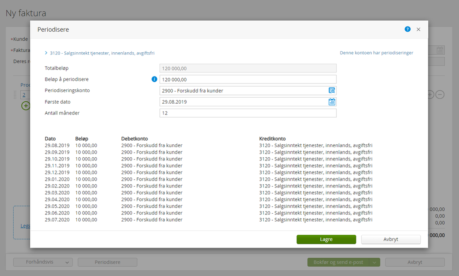Open the help icon in Periodisere dialog

(408, 29)
